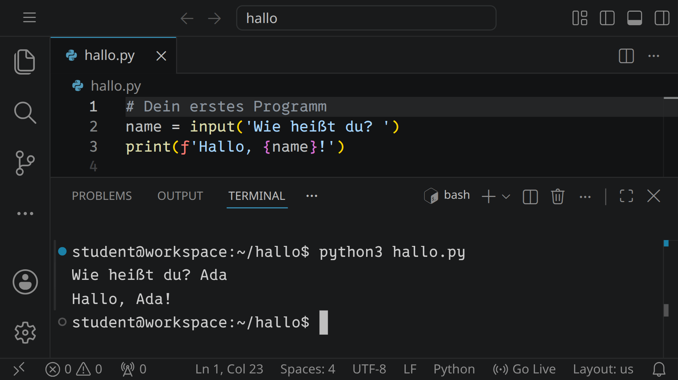The height and width of the screenshot is (380, 678).
Task: Select the bash terminal profile
Action: pos(447,195)
